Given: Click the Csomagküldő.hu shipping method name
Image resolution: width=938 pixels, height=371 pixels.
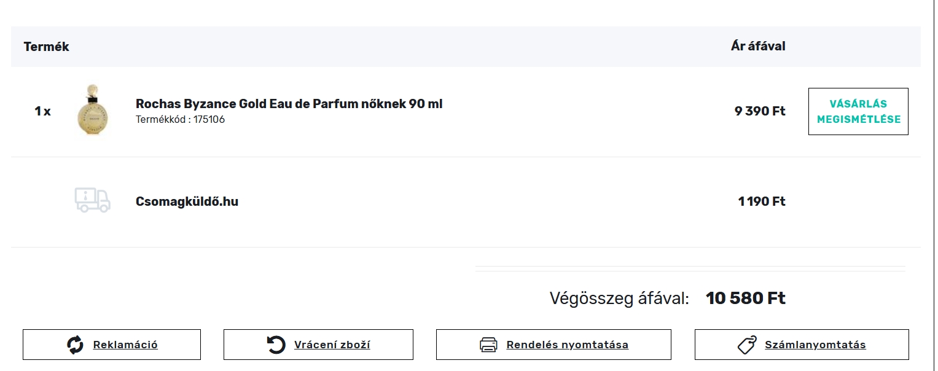Looking at the screenshot, I should click(187, 201).
